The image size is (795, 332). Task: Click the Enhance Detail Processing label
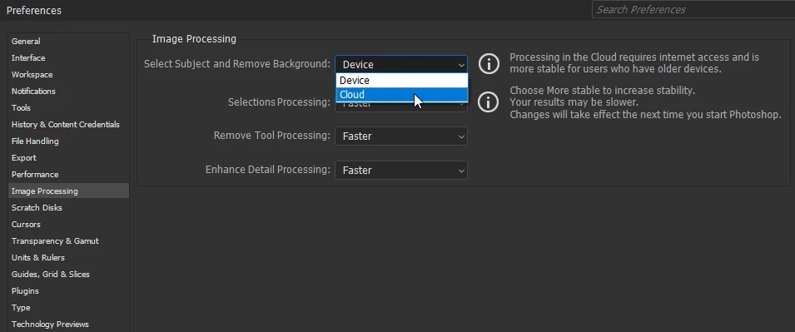(268, 170)
